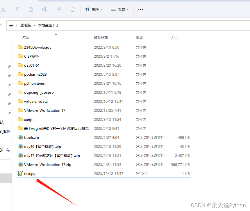Sort by the 修改日期 column header
250x211 pixels.
(101, 38)
